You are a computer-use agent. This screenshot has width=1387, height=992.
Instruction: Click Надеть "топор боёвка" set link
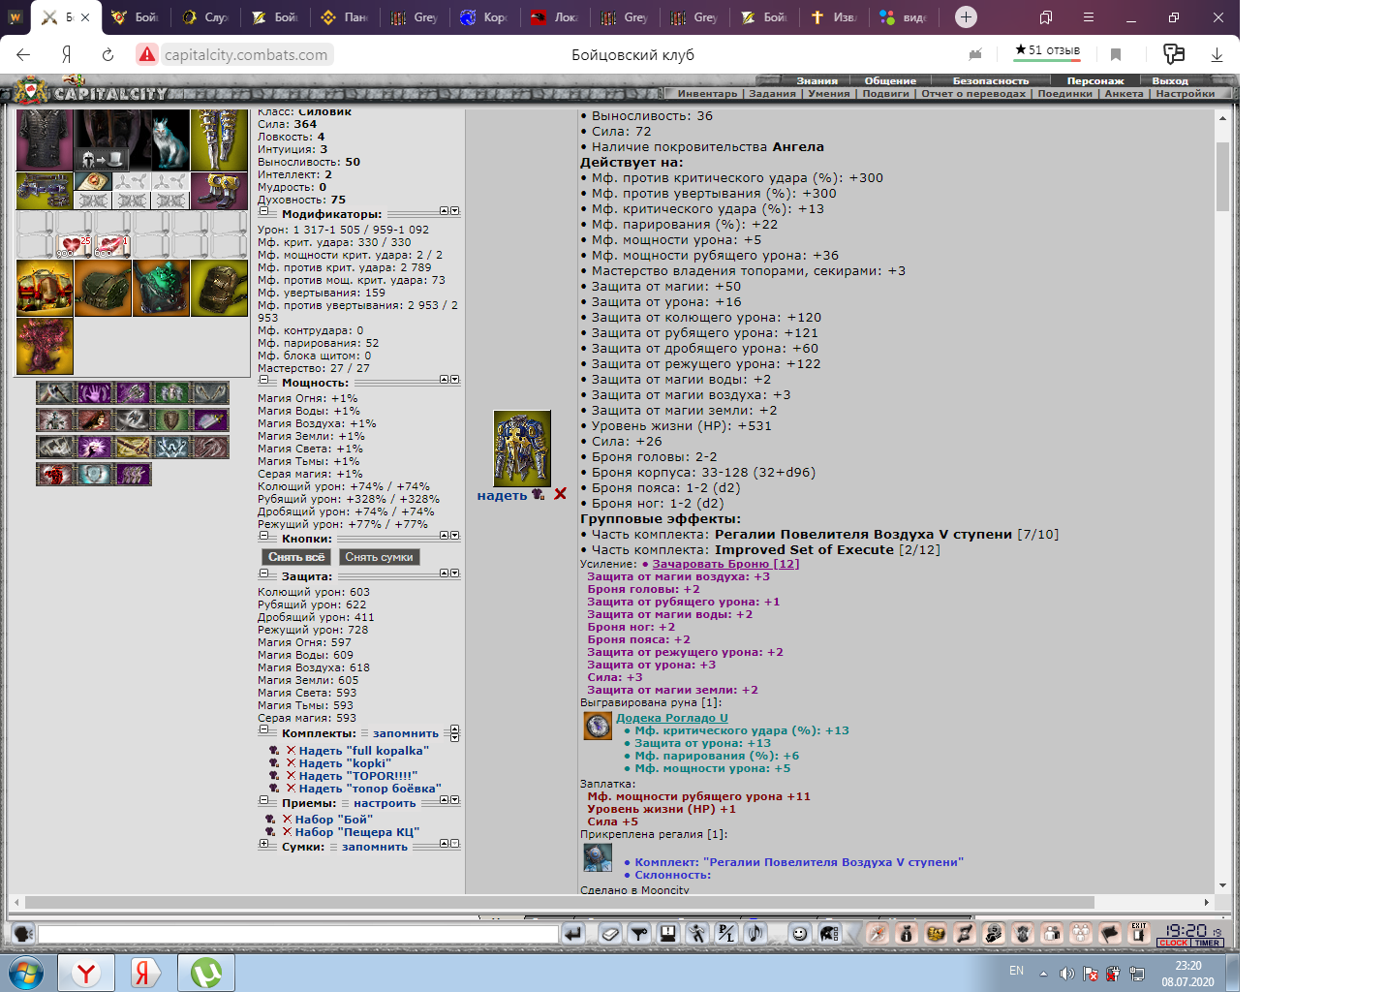(x=369, y=788)
